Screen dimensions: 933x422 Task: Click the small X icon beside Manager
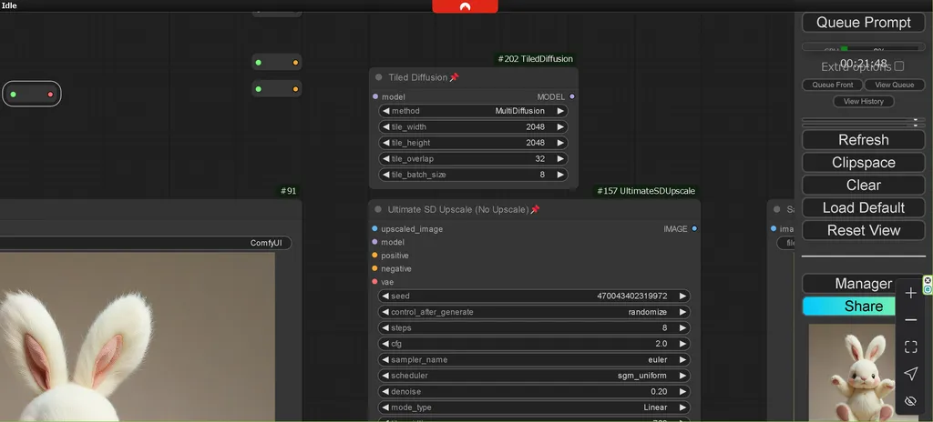(928, 280)
